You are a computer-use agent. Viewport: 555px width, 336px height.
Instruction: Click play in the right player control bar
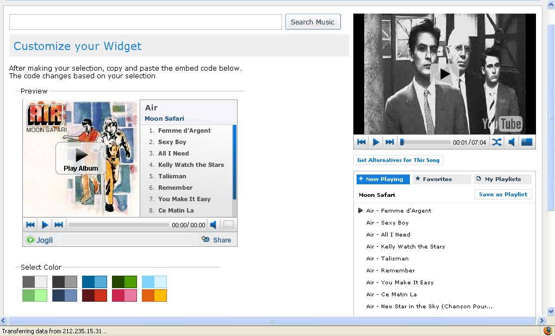(376, 142)
